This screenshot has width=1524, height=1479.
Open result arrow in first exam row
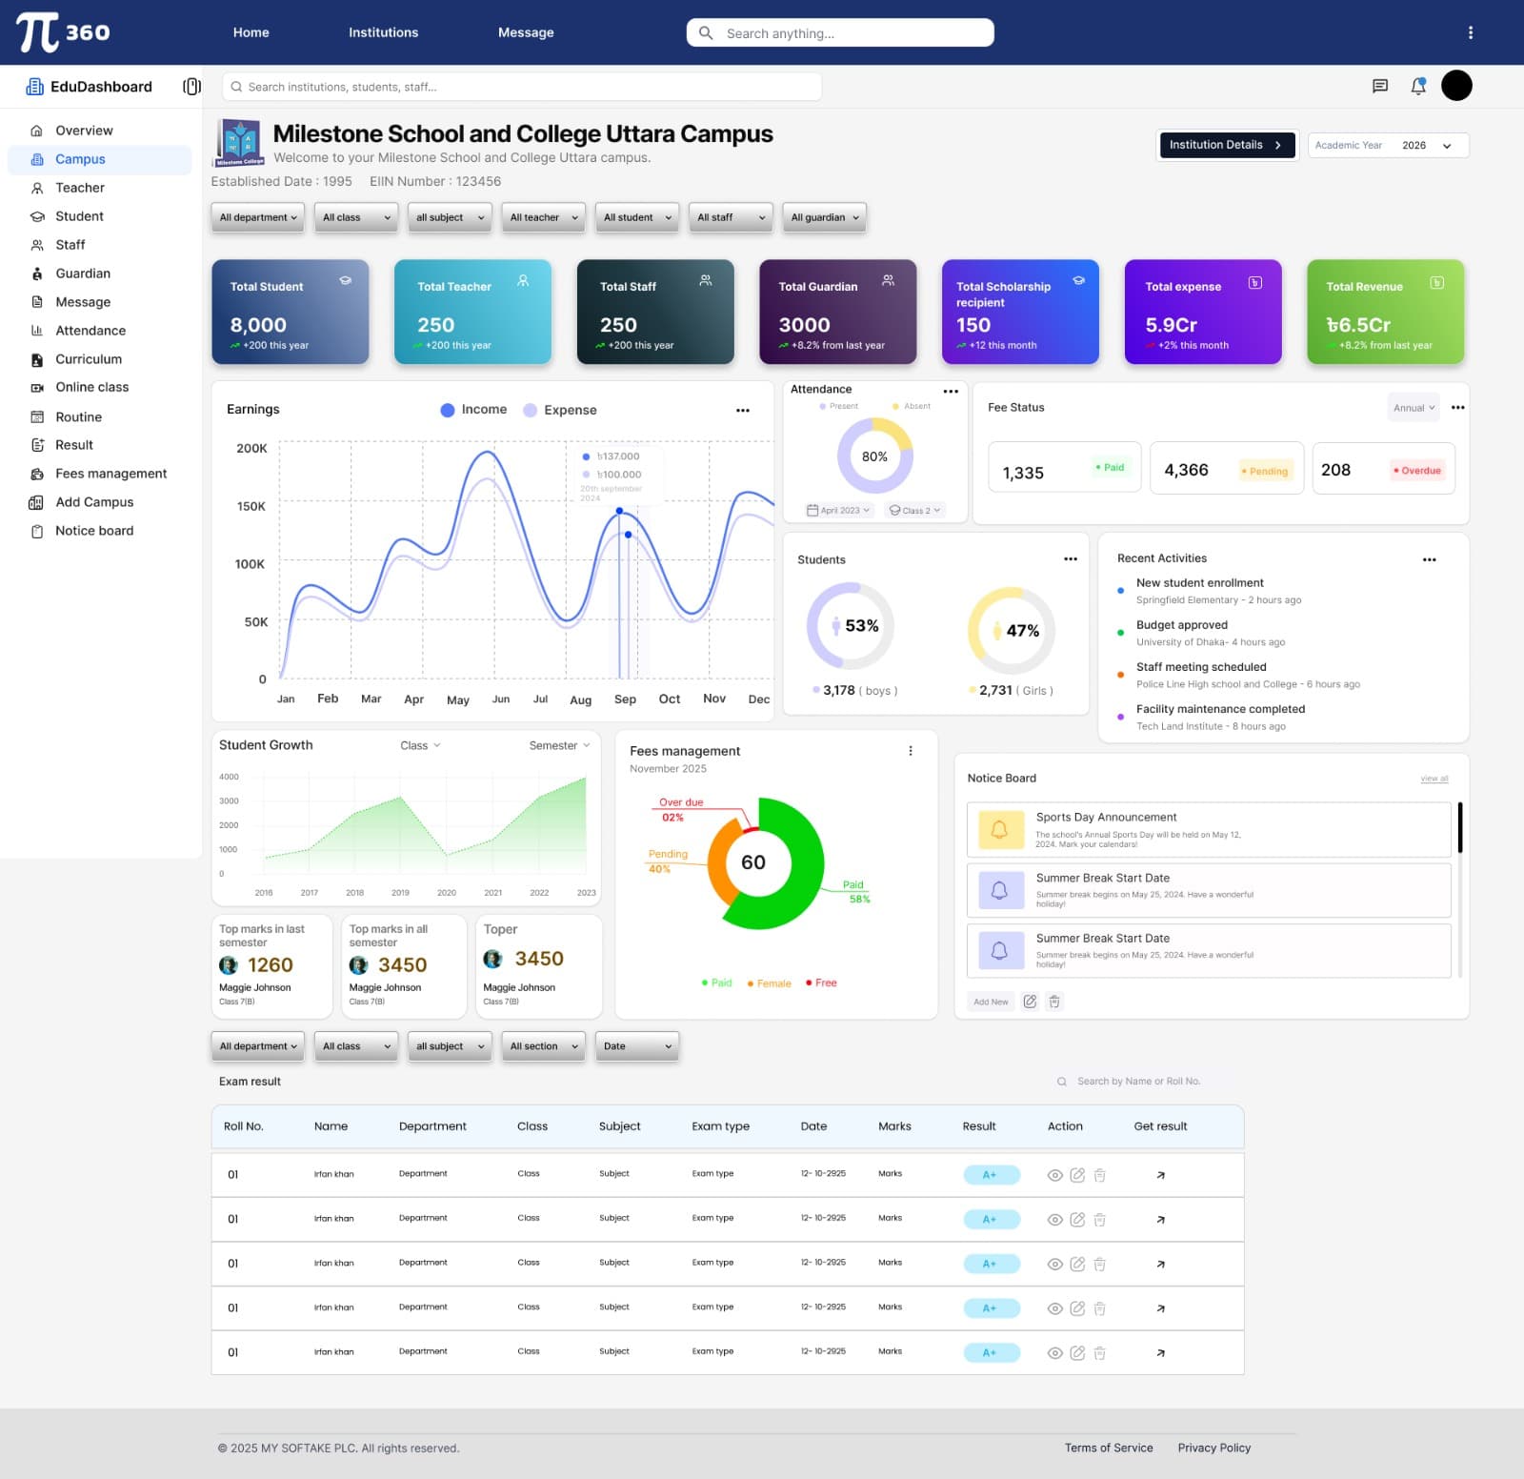tap(1160, 1175)
